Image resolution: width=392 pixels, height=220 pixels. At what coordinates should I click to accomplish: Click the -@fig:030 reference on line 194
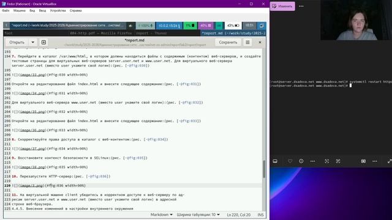click(x=136, y=65)
